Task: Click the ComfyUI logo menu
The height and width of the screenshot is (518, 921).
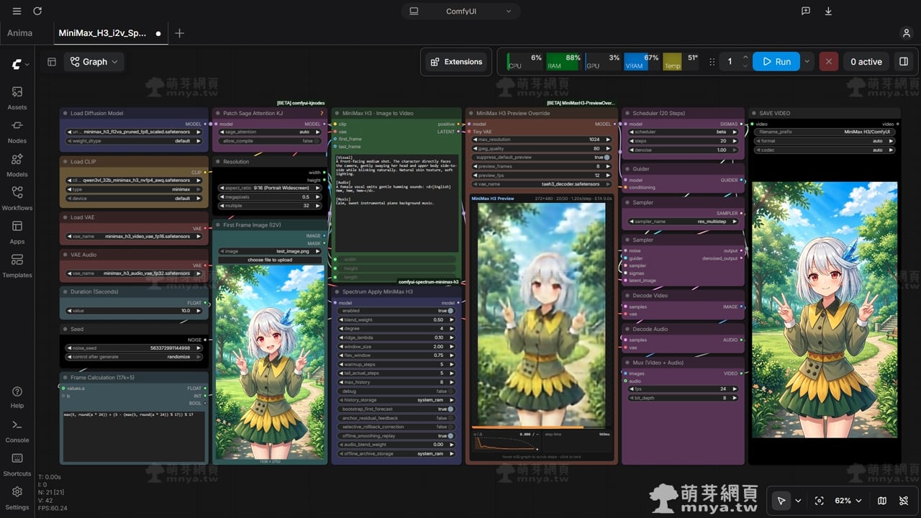Action: click(x=19, y=64)
